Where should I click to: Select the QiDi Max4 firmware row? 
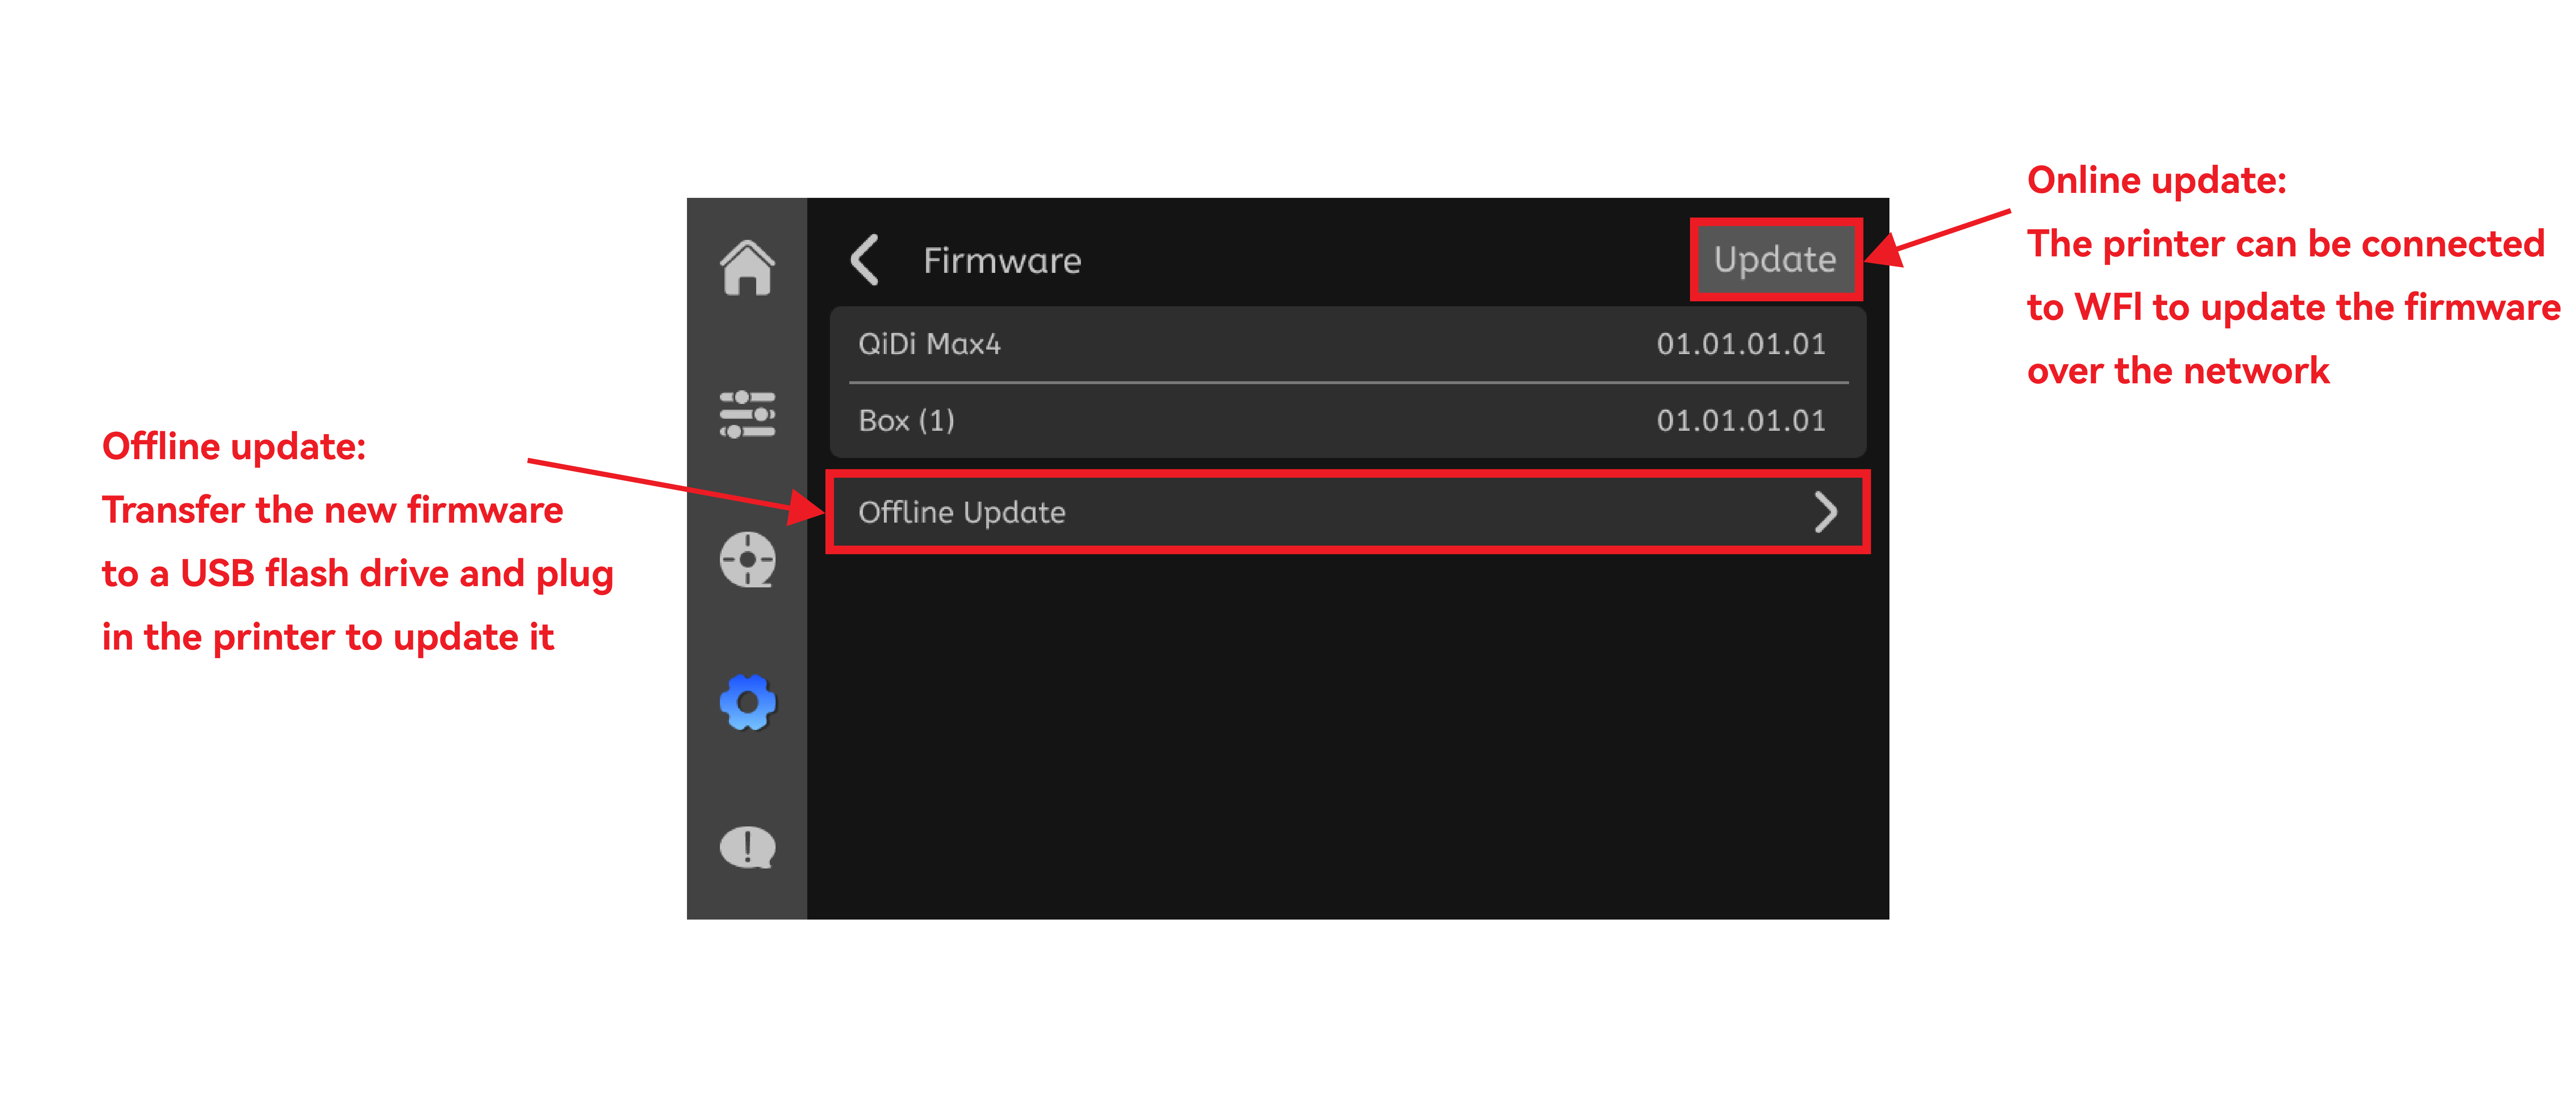(x=1347, y=344)
